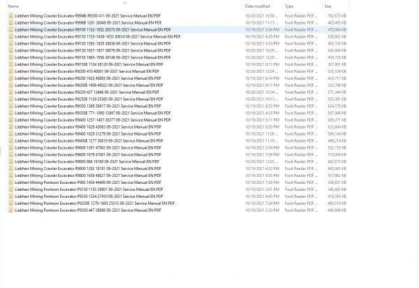Click PDF icon of R994B-R9350 411 manual
The height and width of the screenshot is (288, 419).
pos(10,16)
